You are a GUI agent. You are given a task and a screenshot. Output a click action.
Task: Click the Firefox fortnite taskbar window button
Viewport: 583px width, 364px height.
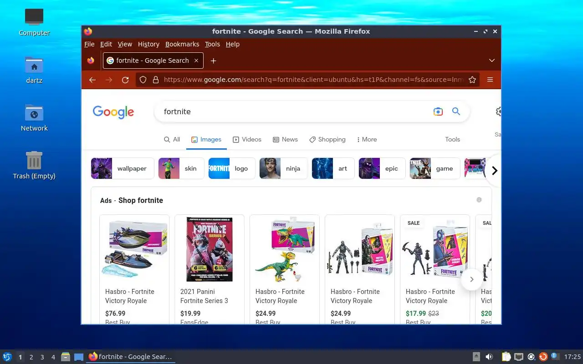pyautogui.click(x=131, y=357)
